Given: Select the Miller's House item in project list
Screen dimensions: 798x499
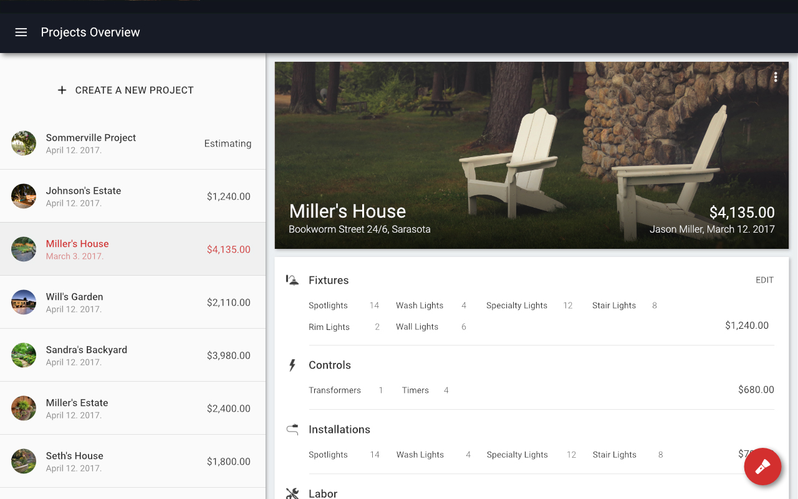Looking at the screenshot, I should (133, 249).
